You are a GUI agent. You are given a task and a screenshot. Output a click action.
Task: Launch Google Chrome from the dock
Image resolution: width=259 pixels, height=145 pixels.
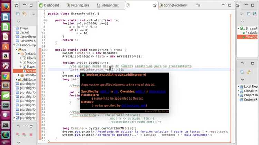coord(6,76)
